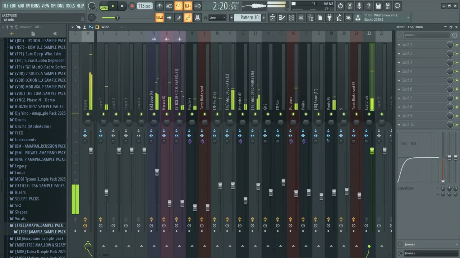The width and height of the screenshot is (460, 258).
Task: Mute the Master mixer track LED
Action: pos(88,114)
